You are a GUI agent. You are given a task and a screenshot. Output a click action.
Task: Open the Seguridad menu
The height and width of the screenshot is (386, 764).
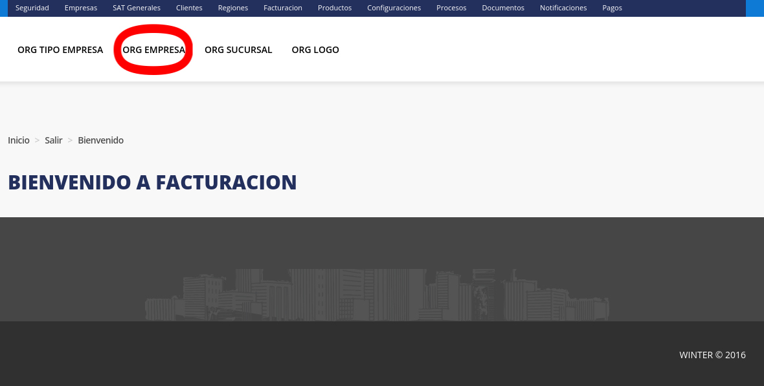pos(32,8)
